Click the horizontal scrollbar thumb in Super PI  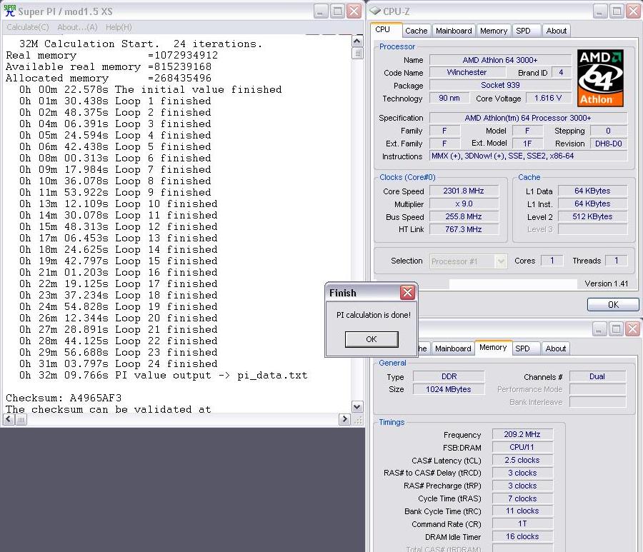[21, 419]
